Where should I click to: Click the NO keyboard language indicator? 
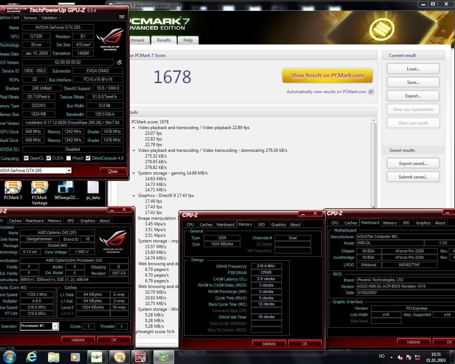382,356
